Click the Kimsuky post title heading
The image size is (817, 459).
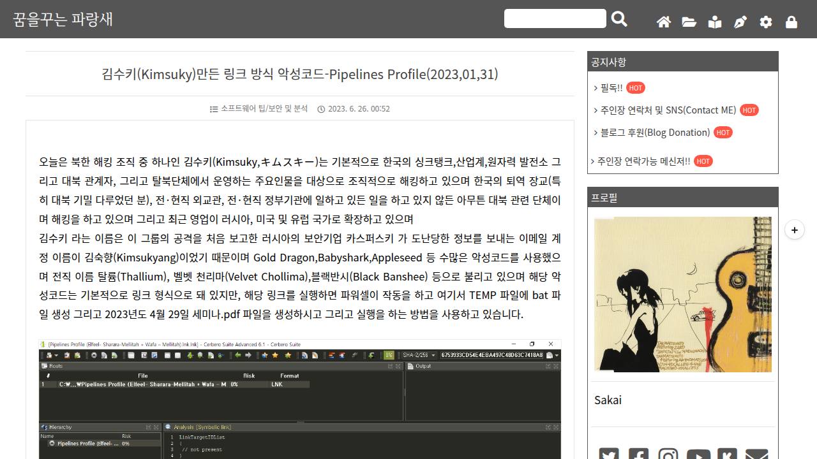click(300, 74)
